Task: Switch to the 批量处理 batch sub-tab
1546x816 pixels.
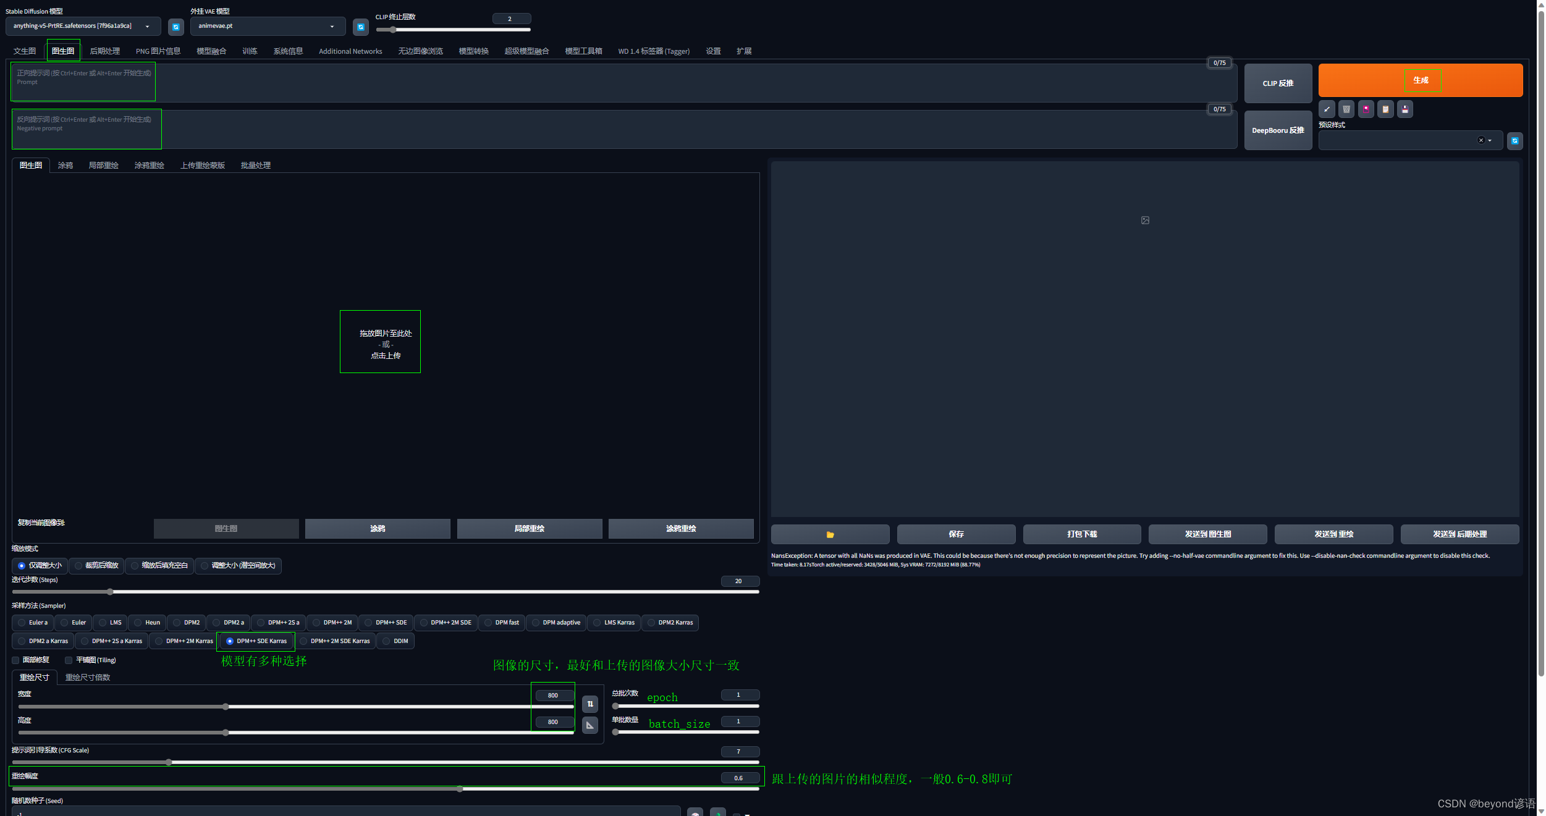Action: [256, 166]
